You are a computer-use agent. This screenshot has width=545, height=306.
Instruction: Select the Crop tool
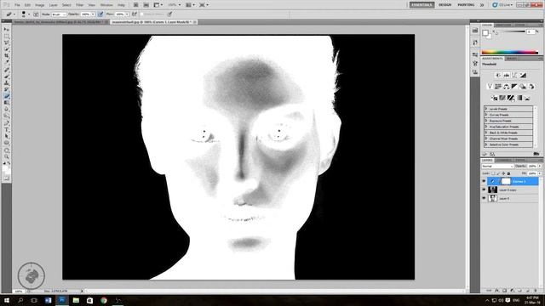coord(7,56)
